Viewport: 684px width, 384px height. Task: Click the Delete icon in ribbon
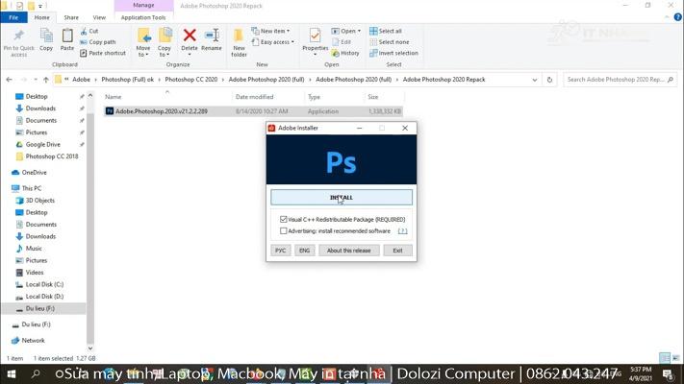point(190,40)
